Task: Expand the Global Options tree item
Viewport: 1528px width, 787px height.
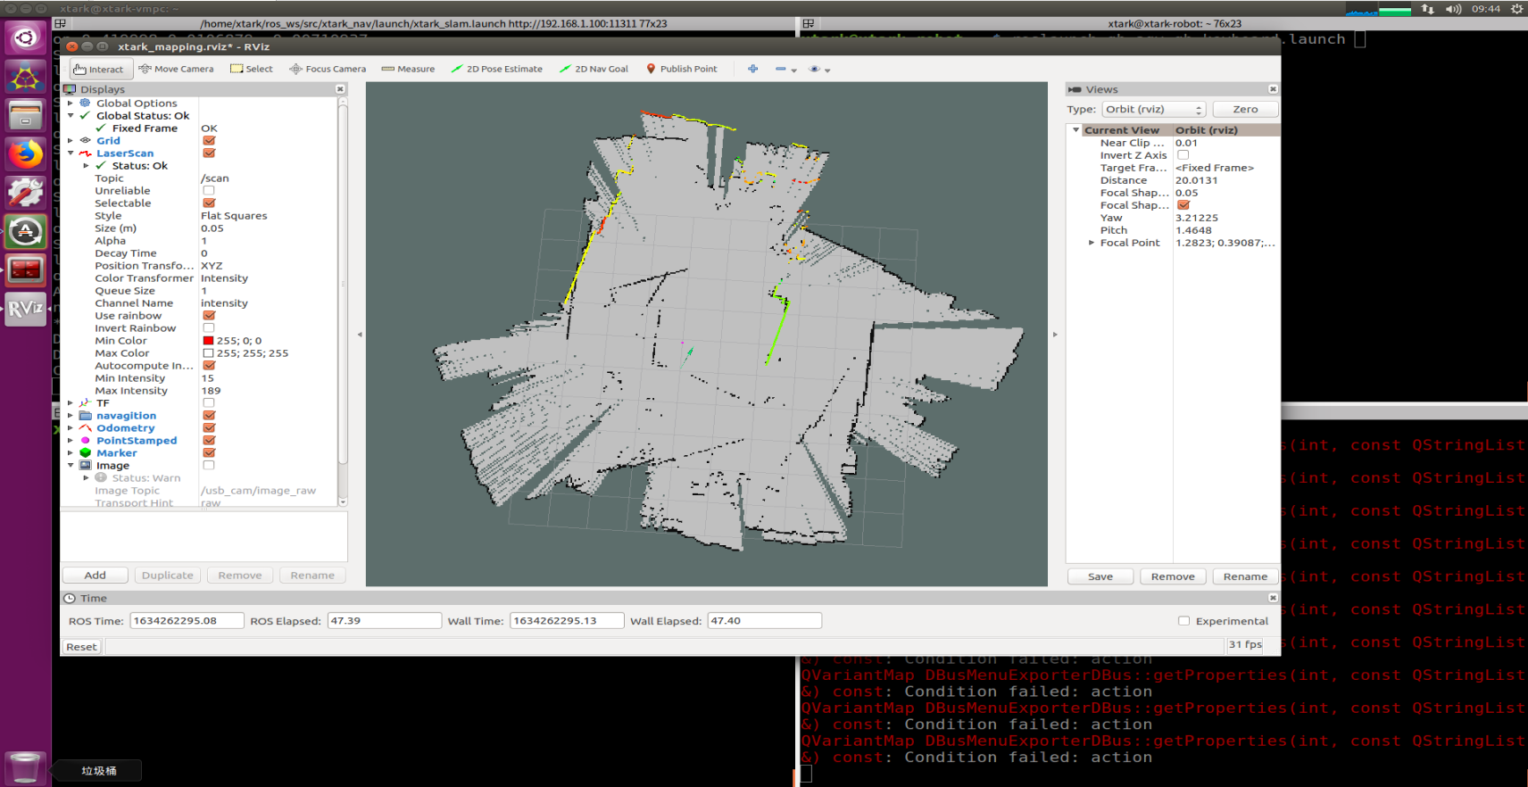Action: pyautogui.click(x=71, y=104)
